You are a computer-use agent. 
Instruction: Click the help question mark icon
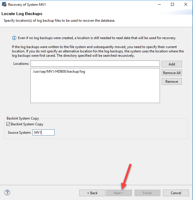(x=7, y=192)
